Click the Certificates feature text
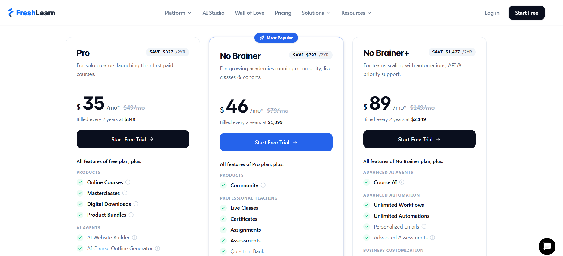This screenshot has height=256, width=563. [244, 219]
